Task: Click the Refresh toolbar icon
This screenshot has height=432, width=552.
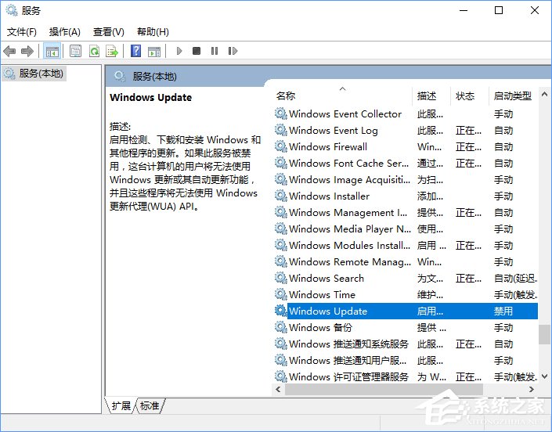Action: point(94,52)
